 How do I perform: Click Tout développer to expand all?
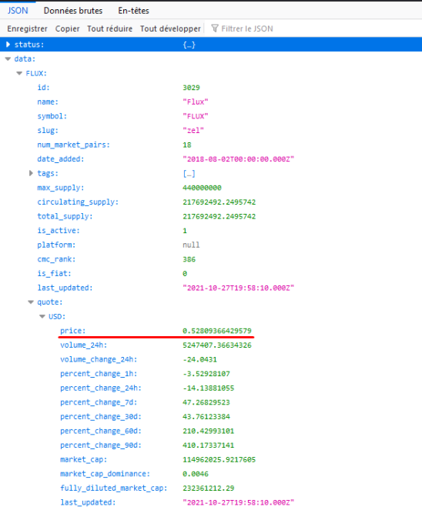point(170,29)
